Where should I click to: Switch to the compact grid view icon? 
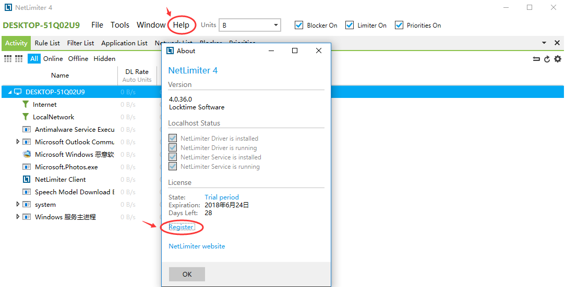click(19, 59)
